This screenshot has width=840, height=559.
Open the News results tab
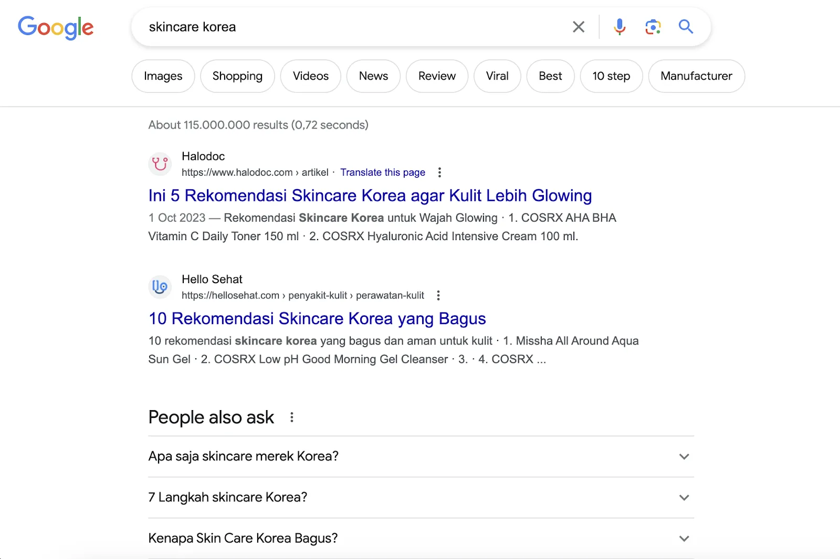click(x=373, y=76)
